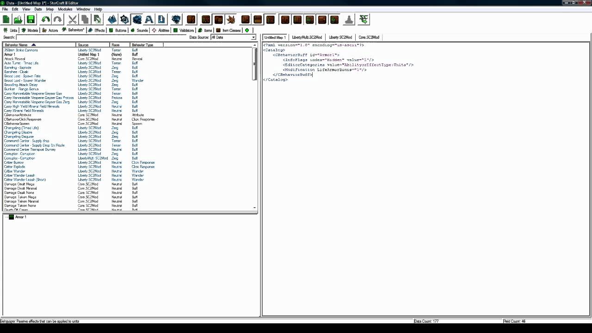Open the Import module down-arrow icon
This screenshot has width=592, height=333.
(x=161, y=19)
